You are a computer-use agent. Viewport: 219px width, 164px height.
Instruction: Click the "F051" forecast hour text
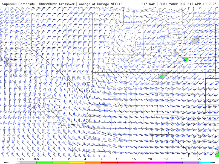pyautogui.click(x=163, y=4)
